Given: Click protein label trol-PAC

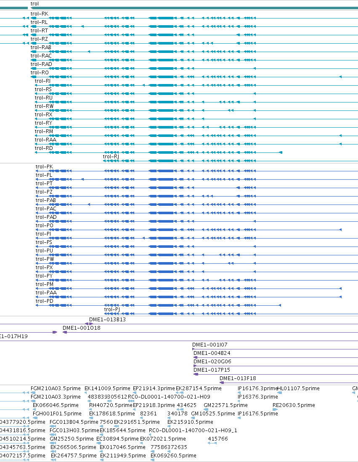Looking at the screenshot, I should pyautogui.click(x=46, y=209).
